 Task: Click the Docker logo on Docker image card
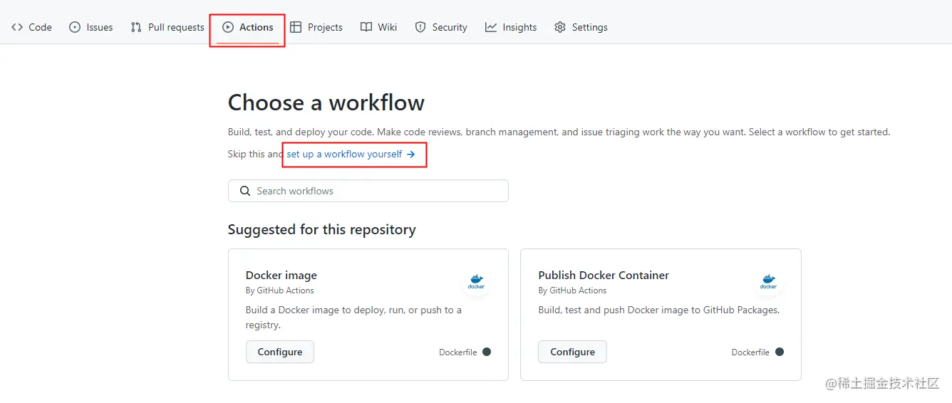click(x=476, y=282)
